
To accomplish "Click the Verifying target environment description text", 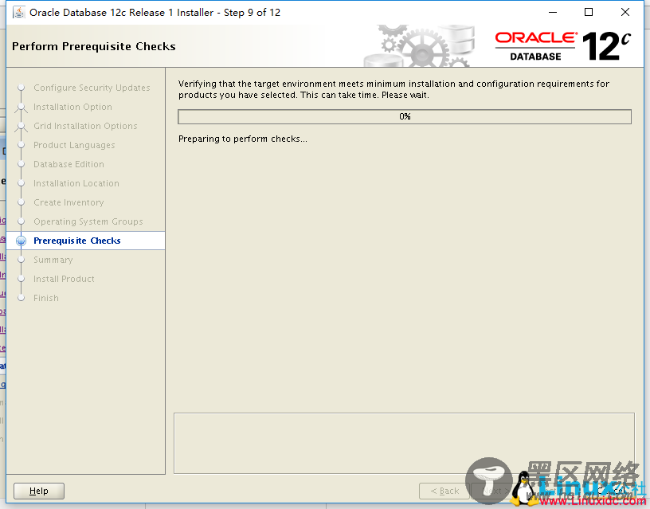I will click(394, 89).
